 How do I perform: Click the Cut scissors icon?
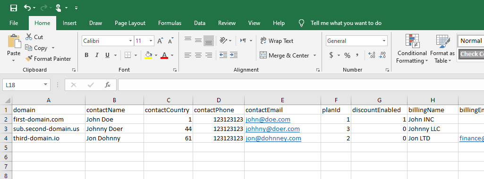tap(29, 37)
